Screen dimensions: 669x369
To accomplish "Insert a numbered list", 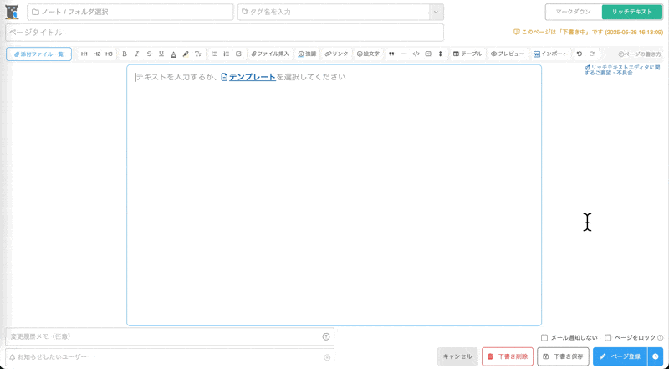I will click(227, 54).
